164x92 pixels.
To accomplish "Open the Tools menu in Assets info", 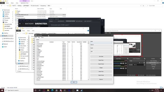I will [42, 37].
